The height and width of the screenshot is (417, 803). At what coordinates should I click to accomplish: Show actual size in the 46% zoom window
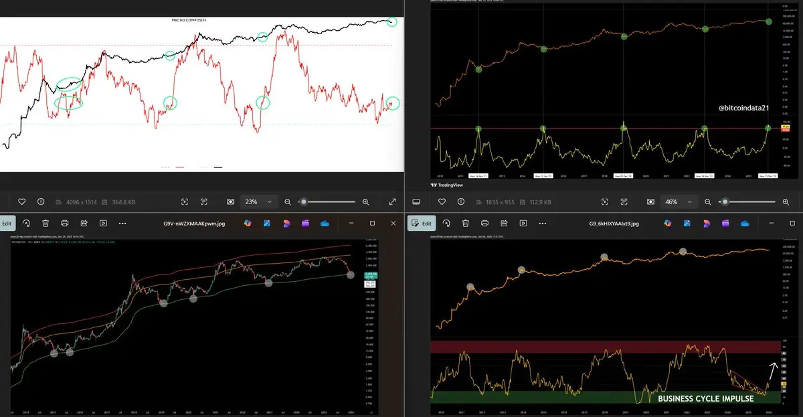click(650, 201)
